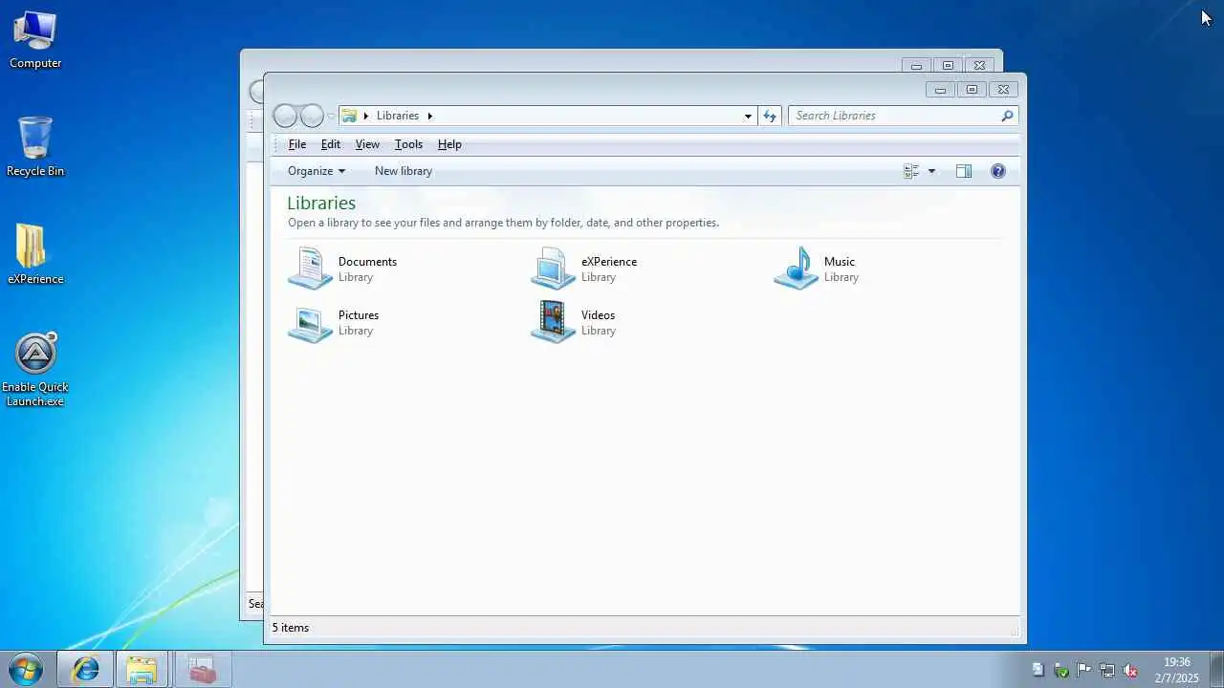1224x688 pixels.
Task: Launch Internet Explorer from taskbar
Action: (85, 669)
